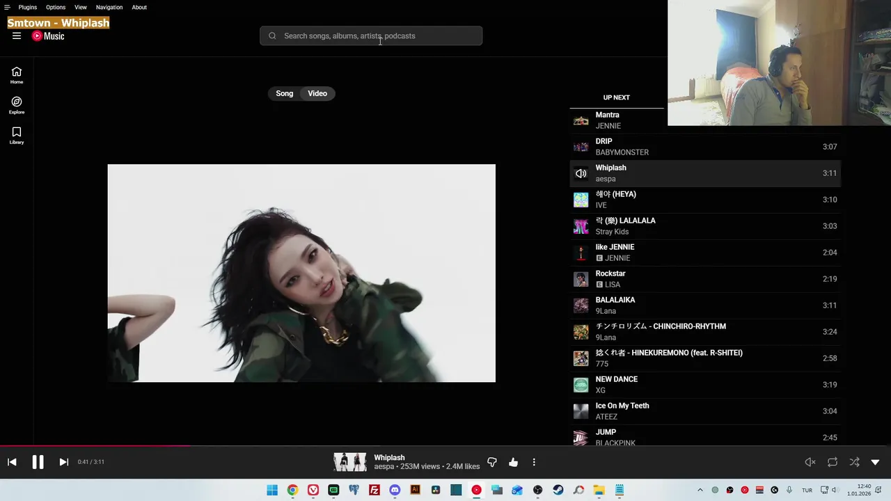The image size is (891, 501).
Task: Click the speaker icon on Whiplash queue row
Action: [x=581, y=173]
